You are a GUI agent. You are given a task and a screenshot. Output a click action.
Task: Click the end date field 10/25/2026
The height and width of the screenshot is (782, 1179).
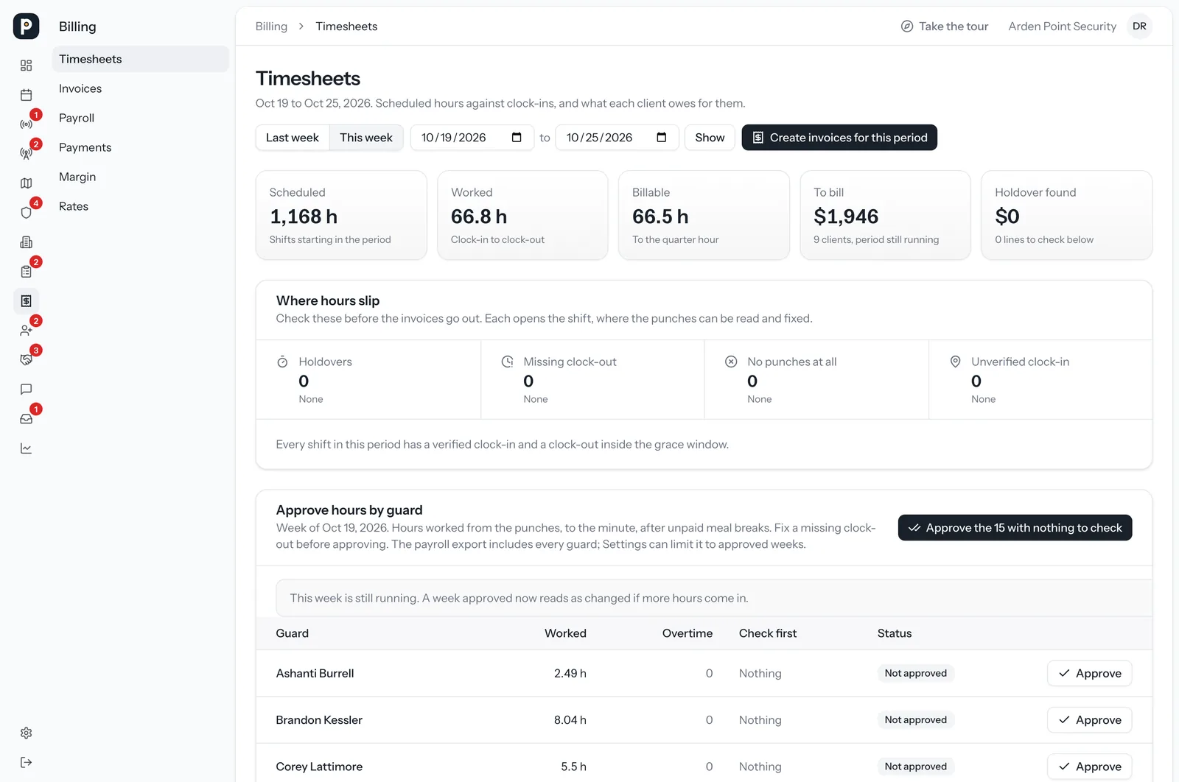point(617,138)
